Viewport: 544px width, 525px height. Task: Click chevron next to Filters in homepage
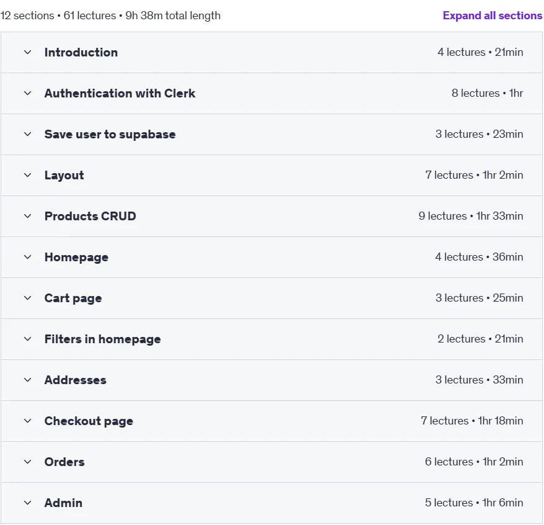click(x=28, y=339)
